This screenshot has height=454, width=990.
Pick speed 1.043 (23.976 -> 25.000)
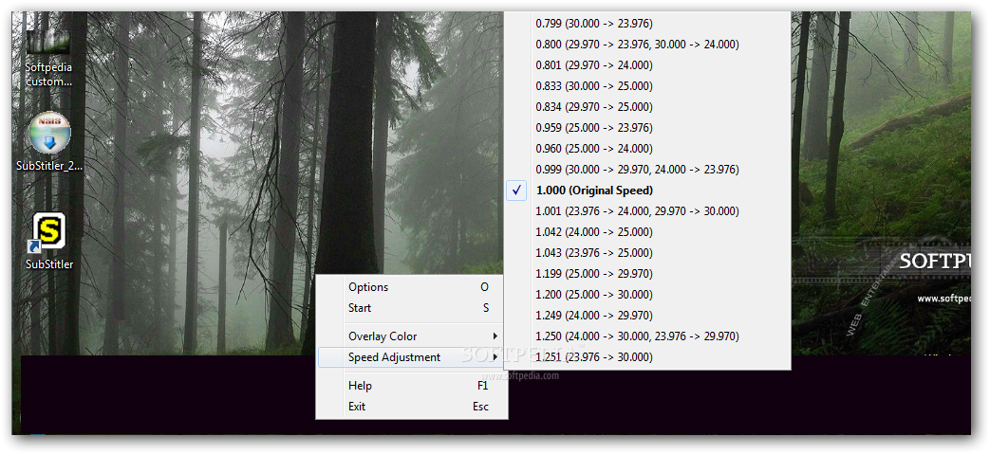647,252
